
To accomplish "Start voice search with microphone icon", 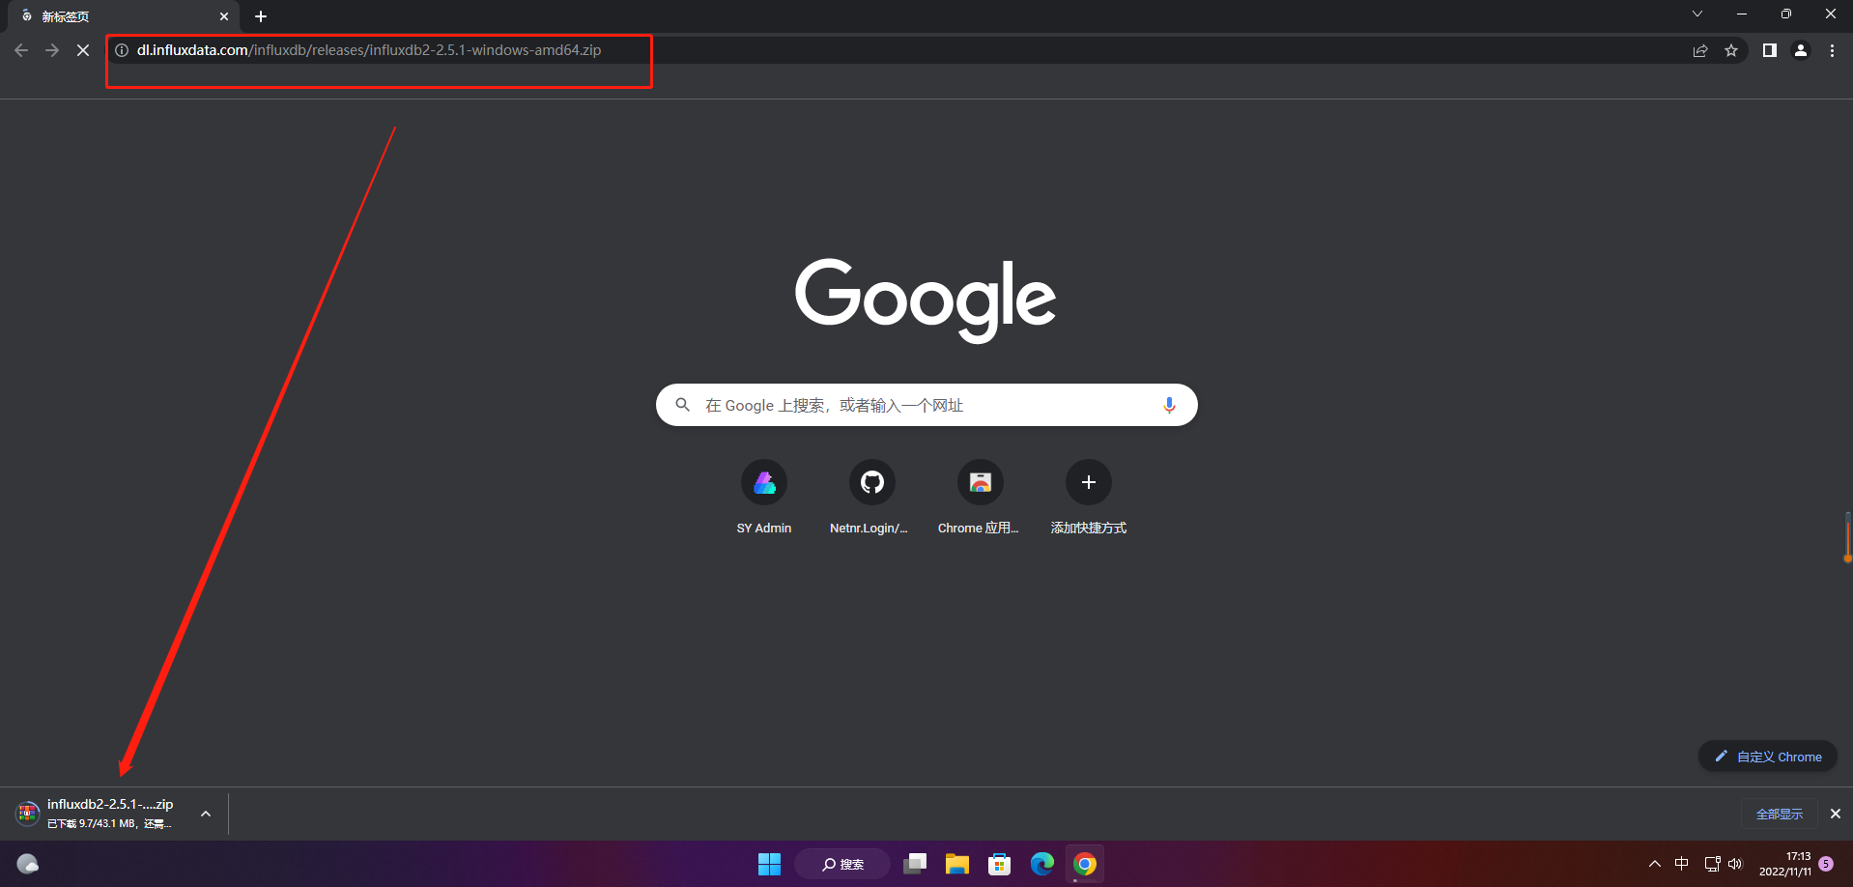I will (x=1169, y=405).
